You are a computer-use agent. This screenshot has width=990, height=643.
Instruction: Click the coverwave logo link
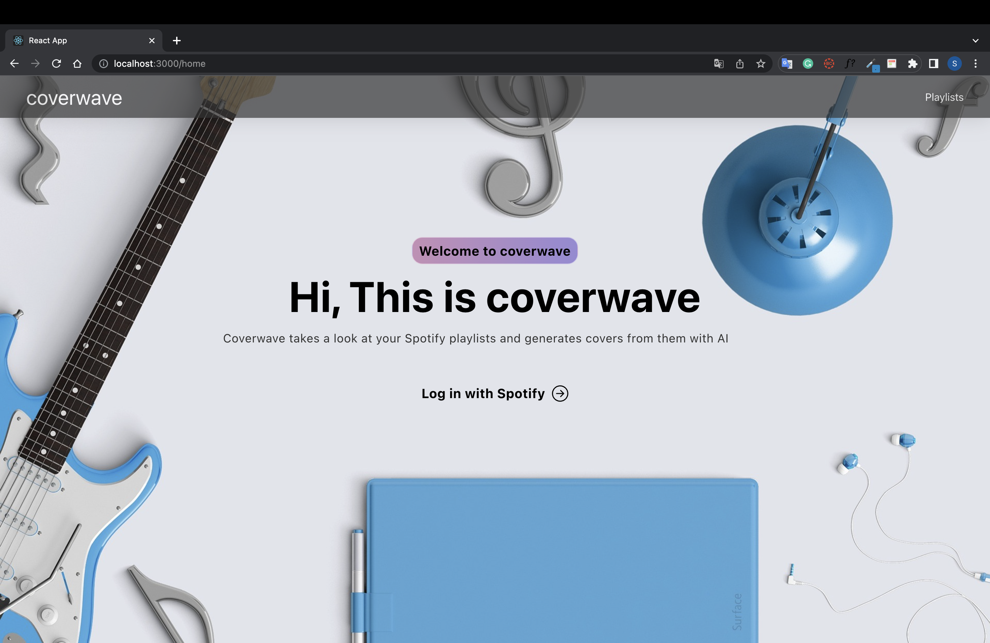(74, 98)
